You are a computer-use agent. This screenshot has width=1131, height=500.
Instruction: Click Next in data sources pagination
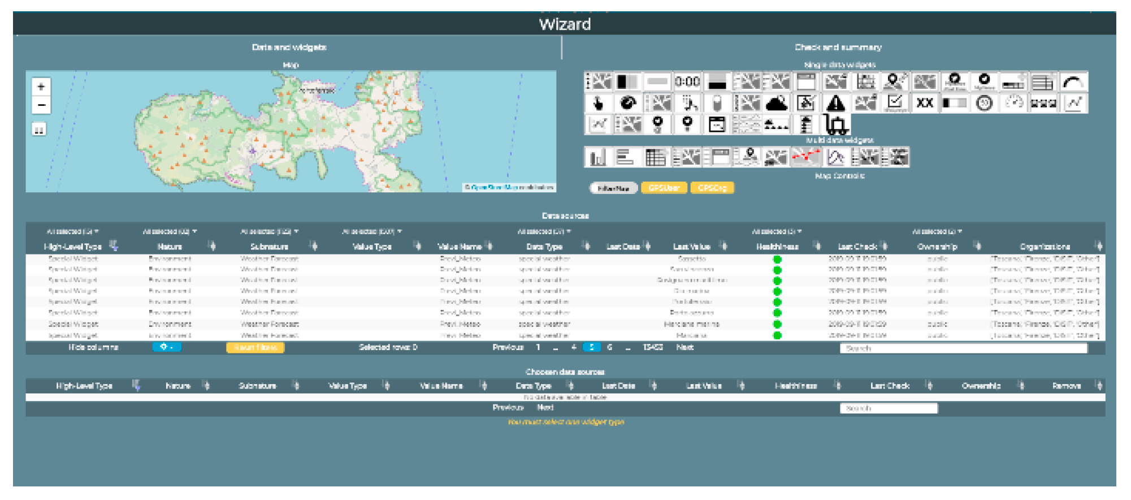[x=684, y=347]
